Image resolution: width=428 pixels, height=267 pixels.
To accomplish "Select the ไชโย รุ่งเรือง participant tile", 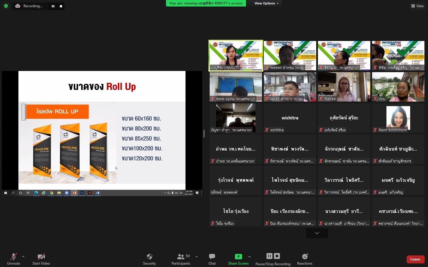I will coord(236,211).
